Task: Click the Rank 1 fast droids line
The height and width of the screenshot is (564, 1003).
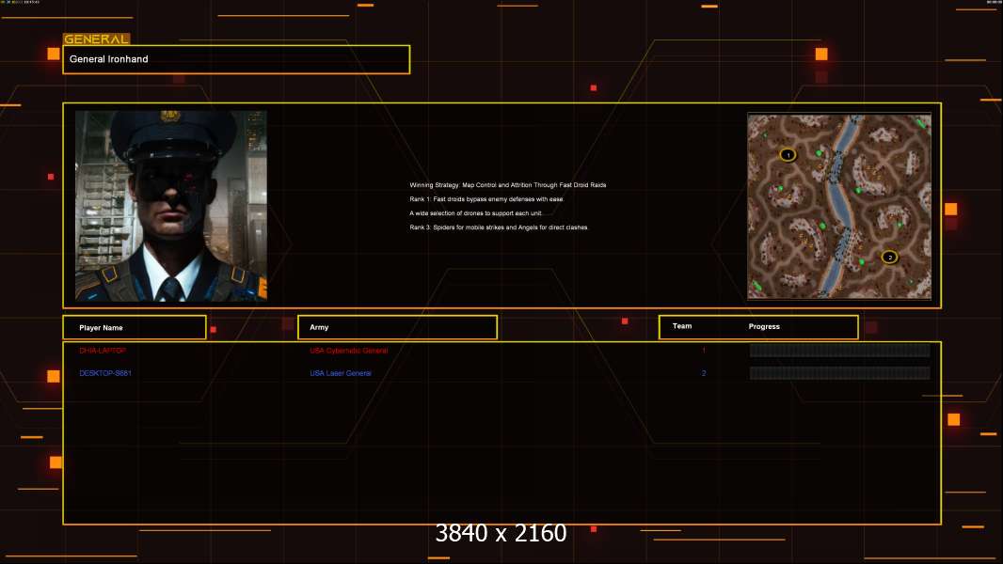Action: [x=486, y=198]
